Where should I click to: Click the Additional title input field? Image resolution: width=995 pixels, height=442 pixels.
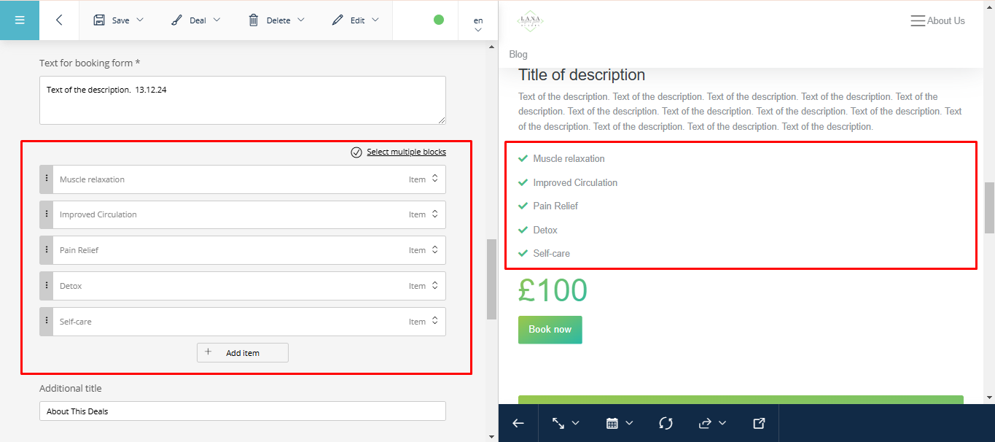(242, 411)
